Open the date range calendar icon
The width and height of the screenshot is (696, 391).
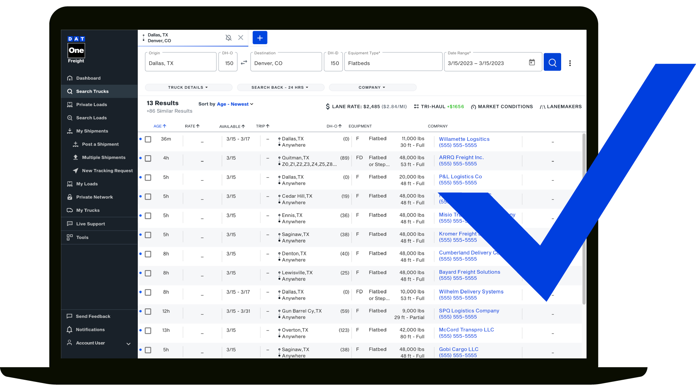(x=532, y=62)
